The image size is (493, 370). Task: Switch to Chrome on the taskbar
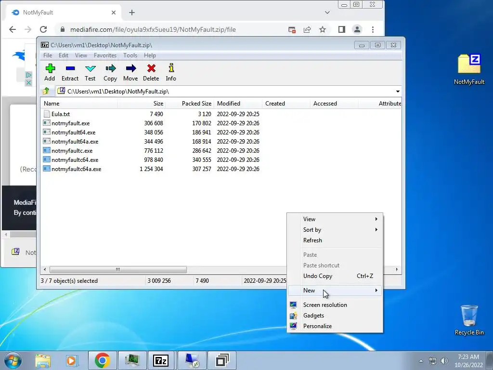pyautogui.click(x=102, y=360)
